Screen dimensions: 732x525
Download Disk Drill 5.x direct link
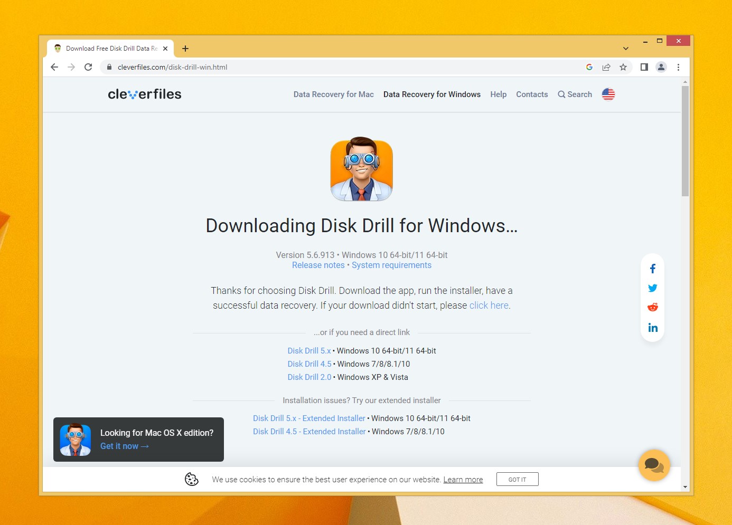coord(309,351)
